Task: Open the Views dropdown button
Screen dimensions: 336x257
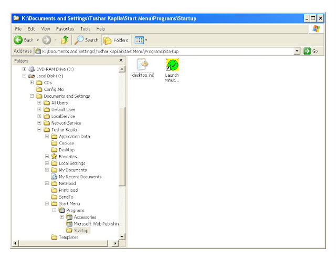Action: coord(141,40)
